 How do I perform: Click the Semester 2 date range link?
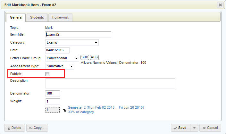106,107
